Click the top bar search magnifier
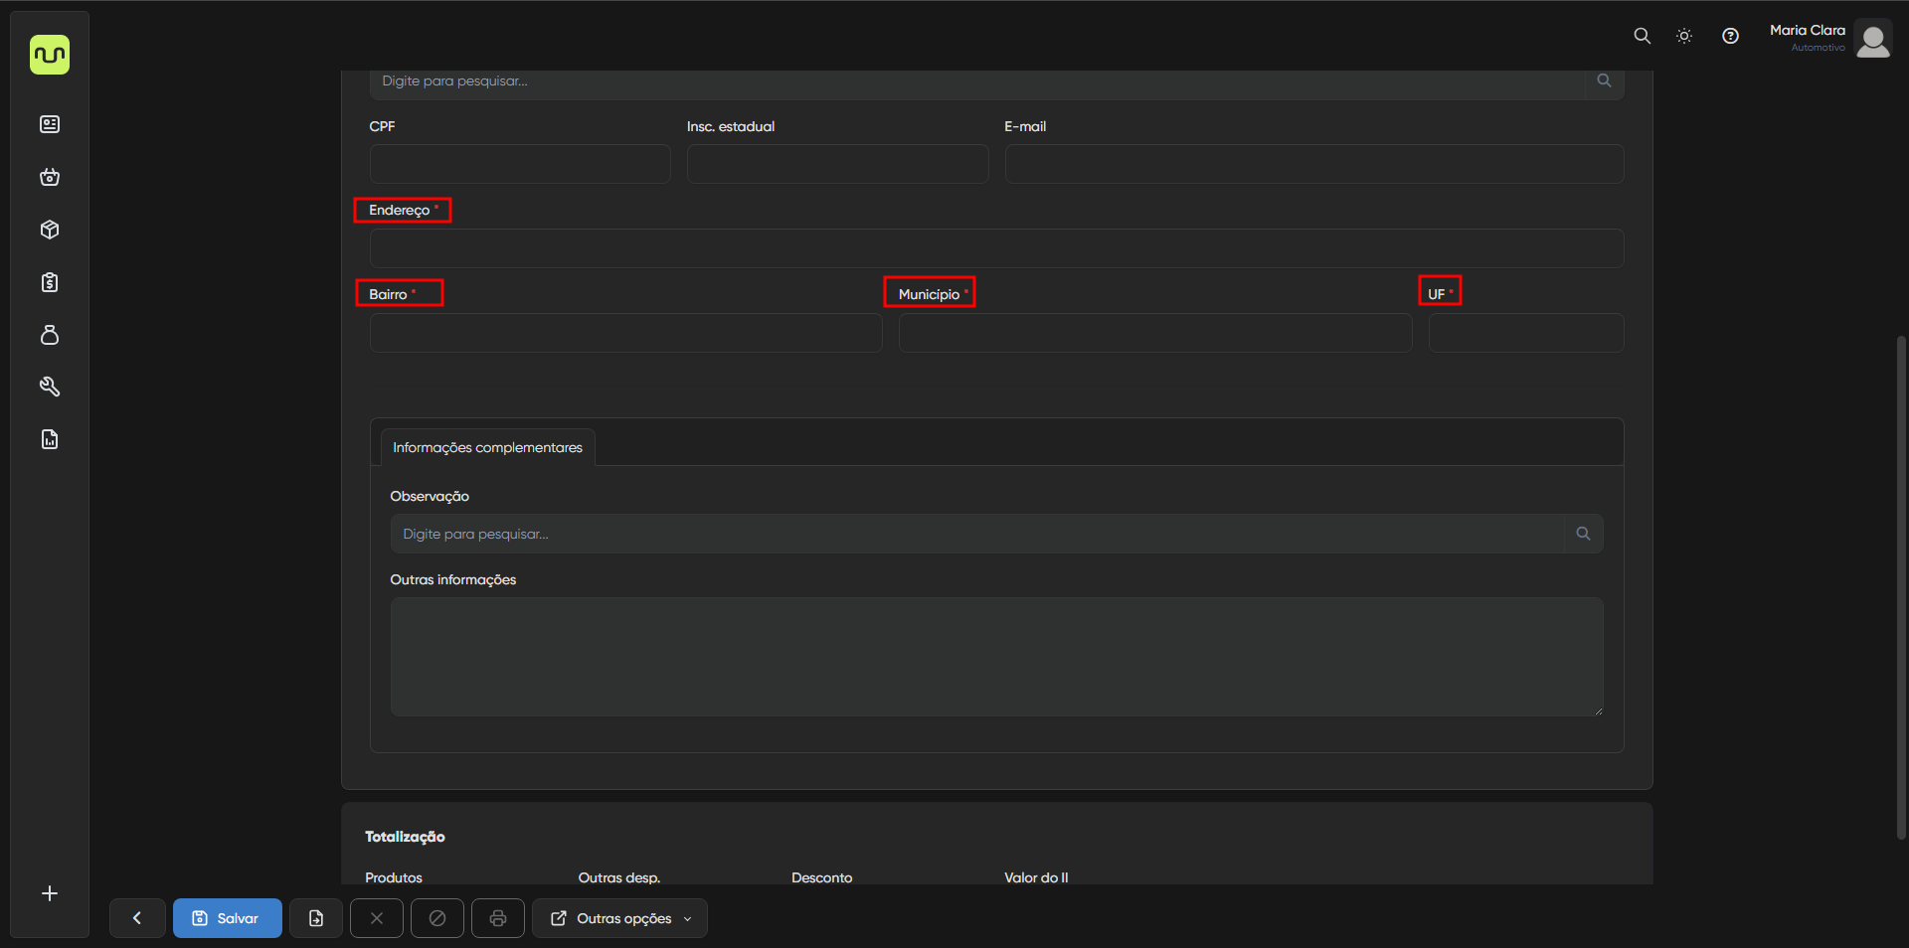This screenshot has width=1909, height=948. pyautogui.click(x=1642, y=36)
